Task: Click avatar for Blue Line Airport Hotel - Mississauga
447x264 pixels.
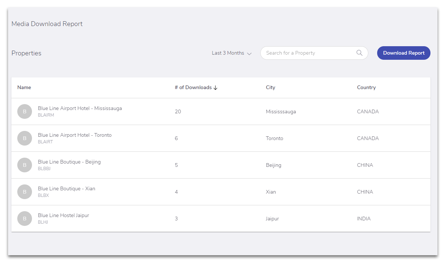Action: 25,111
